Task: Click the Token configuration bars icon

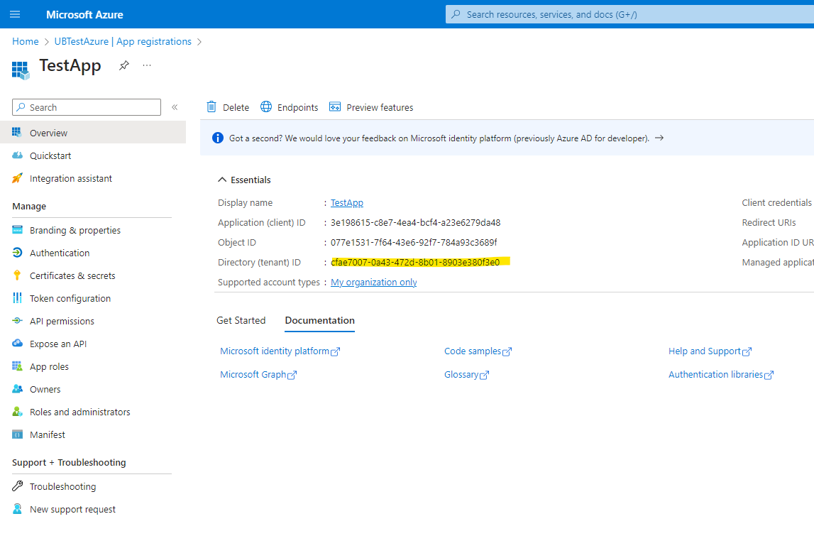Action: (x=17, y=298)
